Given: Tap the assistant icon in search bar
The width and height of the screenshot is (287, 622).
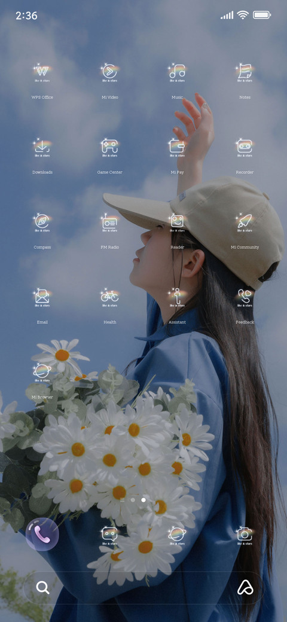Looking at the screenshot, I should 245,587.
